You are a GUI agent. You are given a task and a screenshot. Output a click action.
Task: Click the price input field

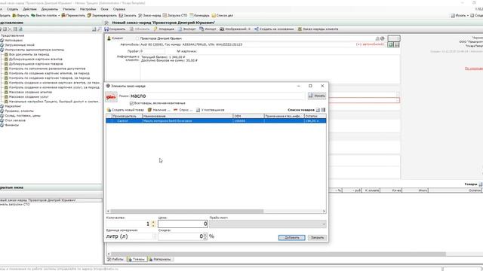coord(183,224)
